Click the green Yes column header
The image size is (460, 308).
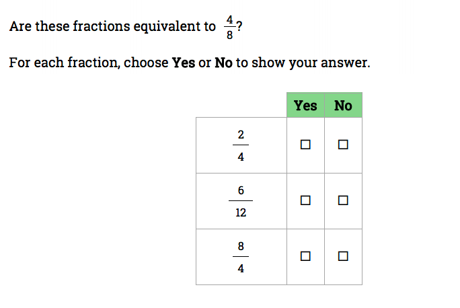click(306, 106)
